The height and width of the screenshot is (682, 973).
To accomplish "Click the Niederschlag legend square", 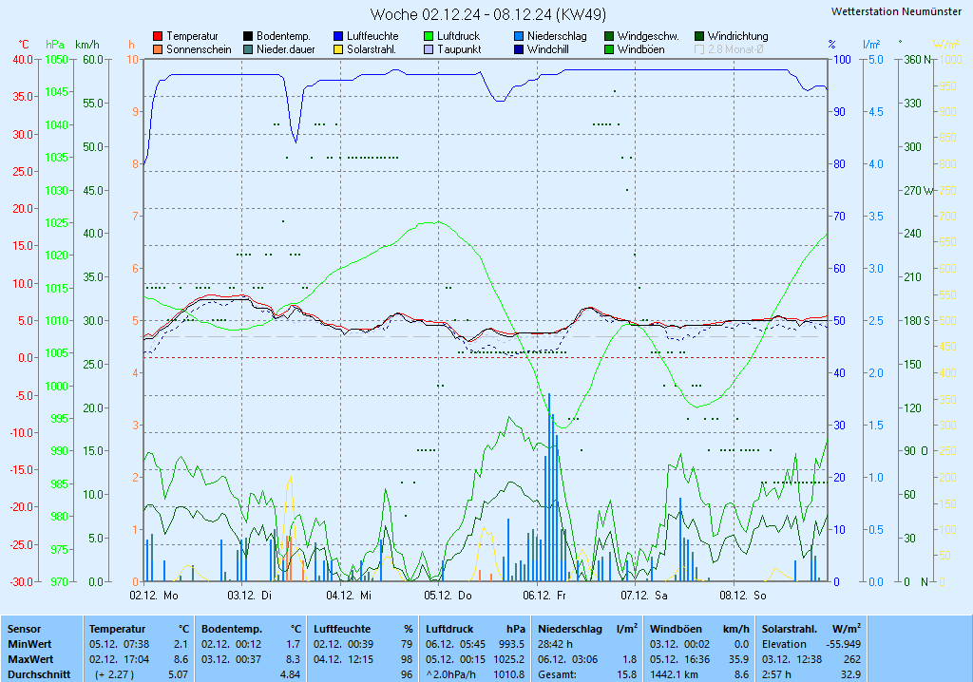I will 519,36.
